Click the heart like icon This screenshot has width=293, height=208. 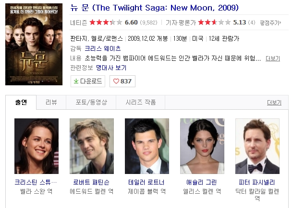(116, 81)
